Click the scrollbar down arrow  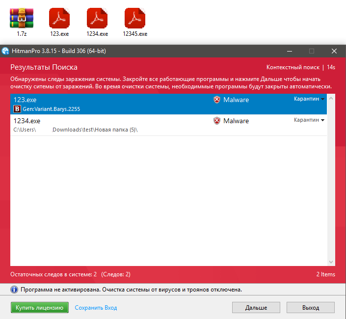coord(331,262)
